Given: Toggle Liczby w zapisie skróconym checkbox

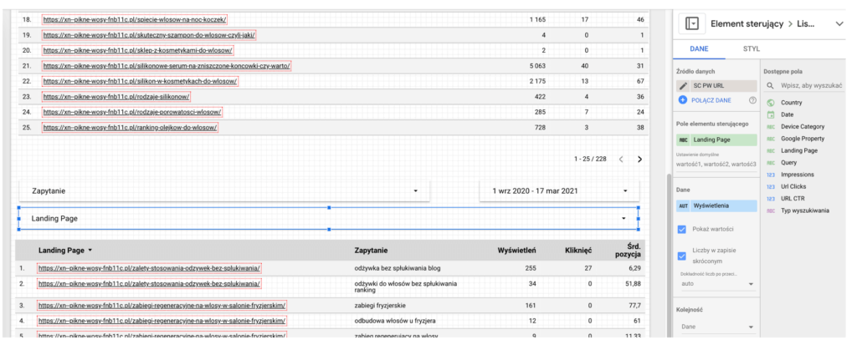Looking at the screenshot, I should coord(682,256).
